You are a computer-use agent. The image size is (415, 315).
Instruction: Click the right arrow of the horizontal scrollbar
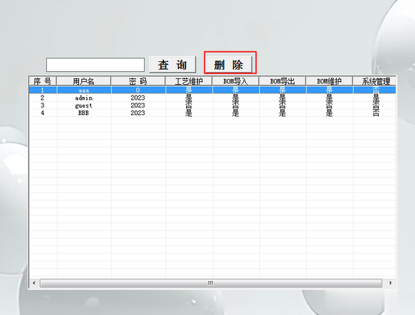pyautogui.click(x=391, y=283)
